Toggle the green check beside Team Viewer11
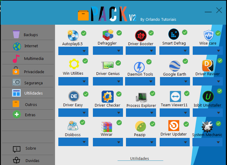This screenshot has width=227, height=165. [x=187, y=94]
